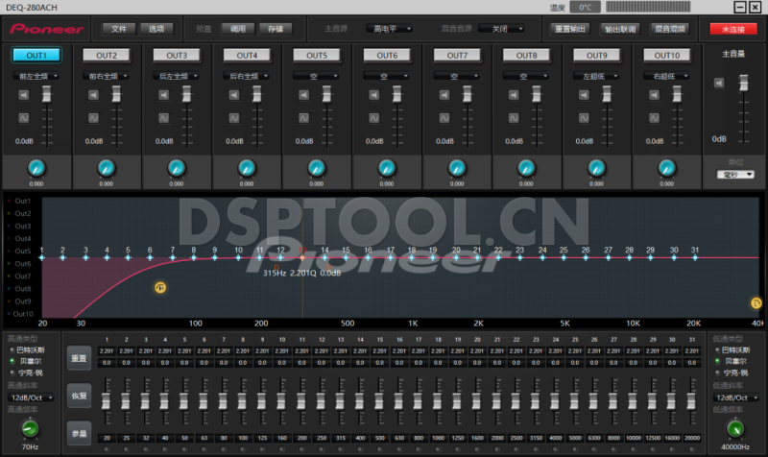
Task: Open the 主音源 高电平 dropdown
Action: 390,29
